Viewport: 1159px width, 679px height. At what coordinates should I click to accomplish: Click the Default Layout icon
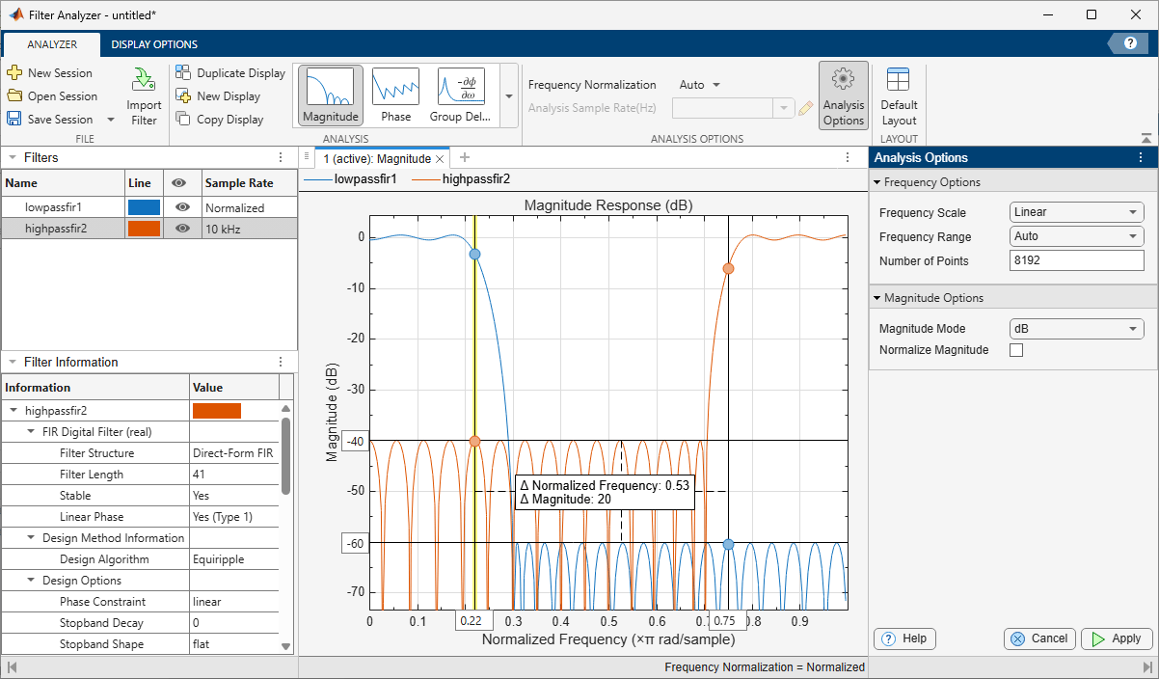pos(899,80)
